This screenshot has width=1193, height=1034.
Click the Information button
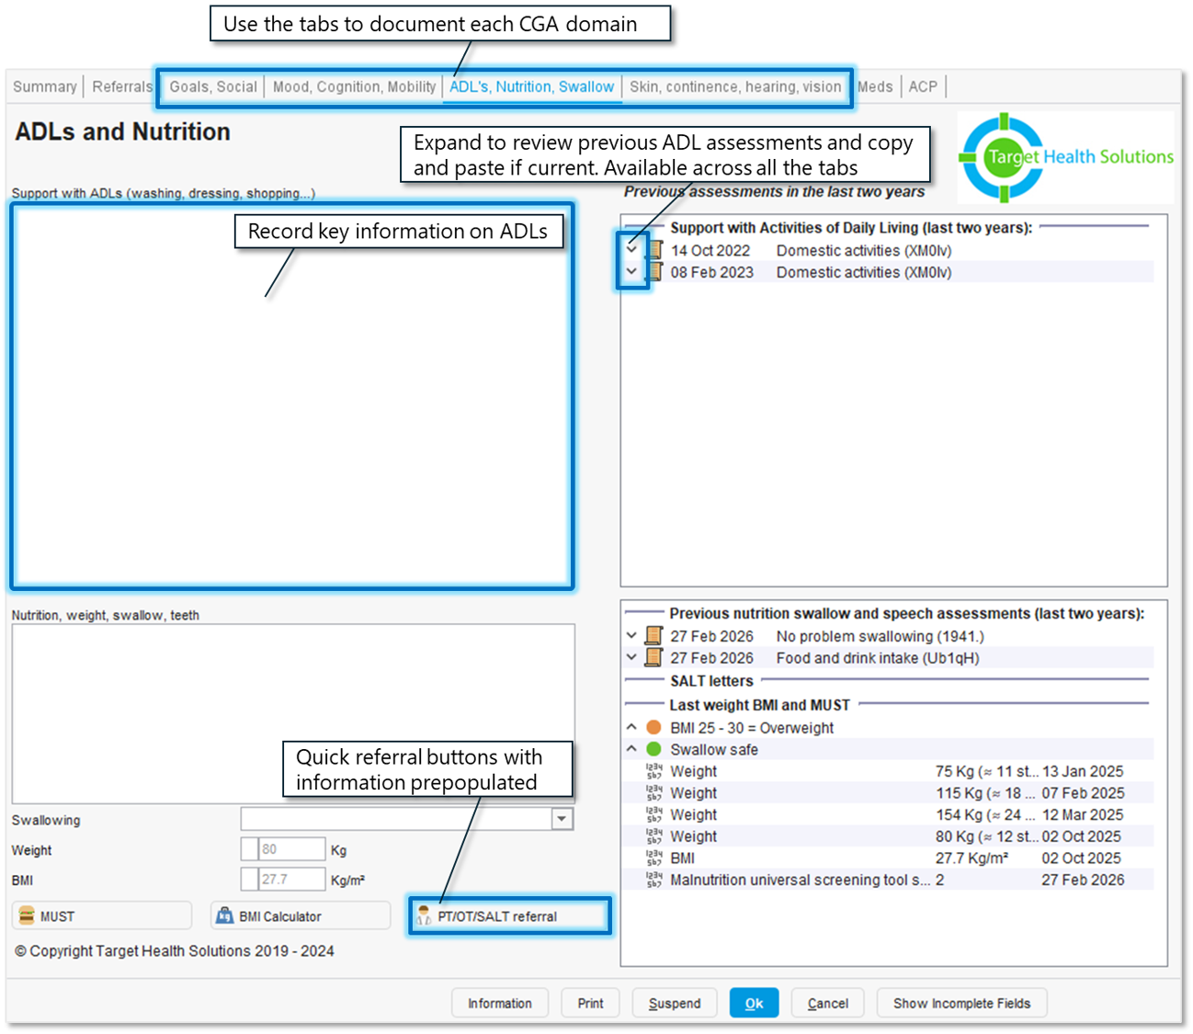click(x=500, y=1003)
